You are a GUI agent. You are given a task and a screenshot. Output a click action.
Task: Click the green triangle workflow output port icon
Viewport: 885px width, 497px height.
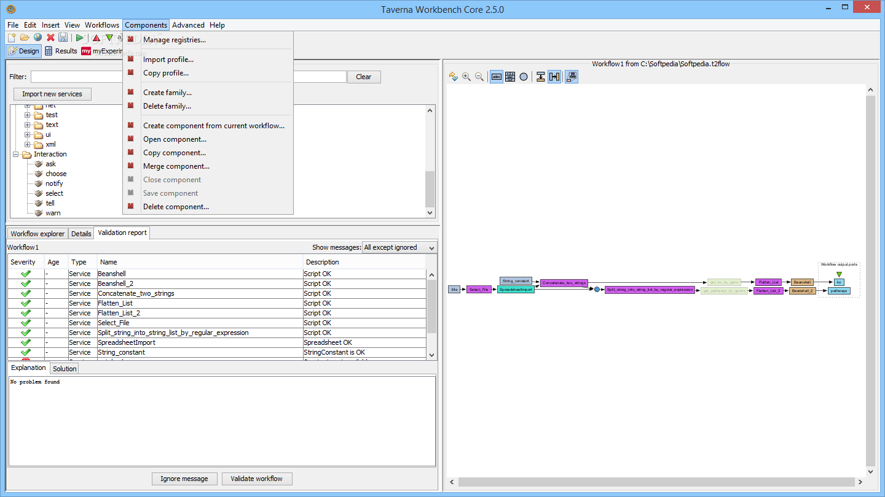tap(109, 37)
